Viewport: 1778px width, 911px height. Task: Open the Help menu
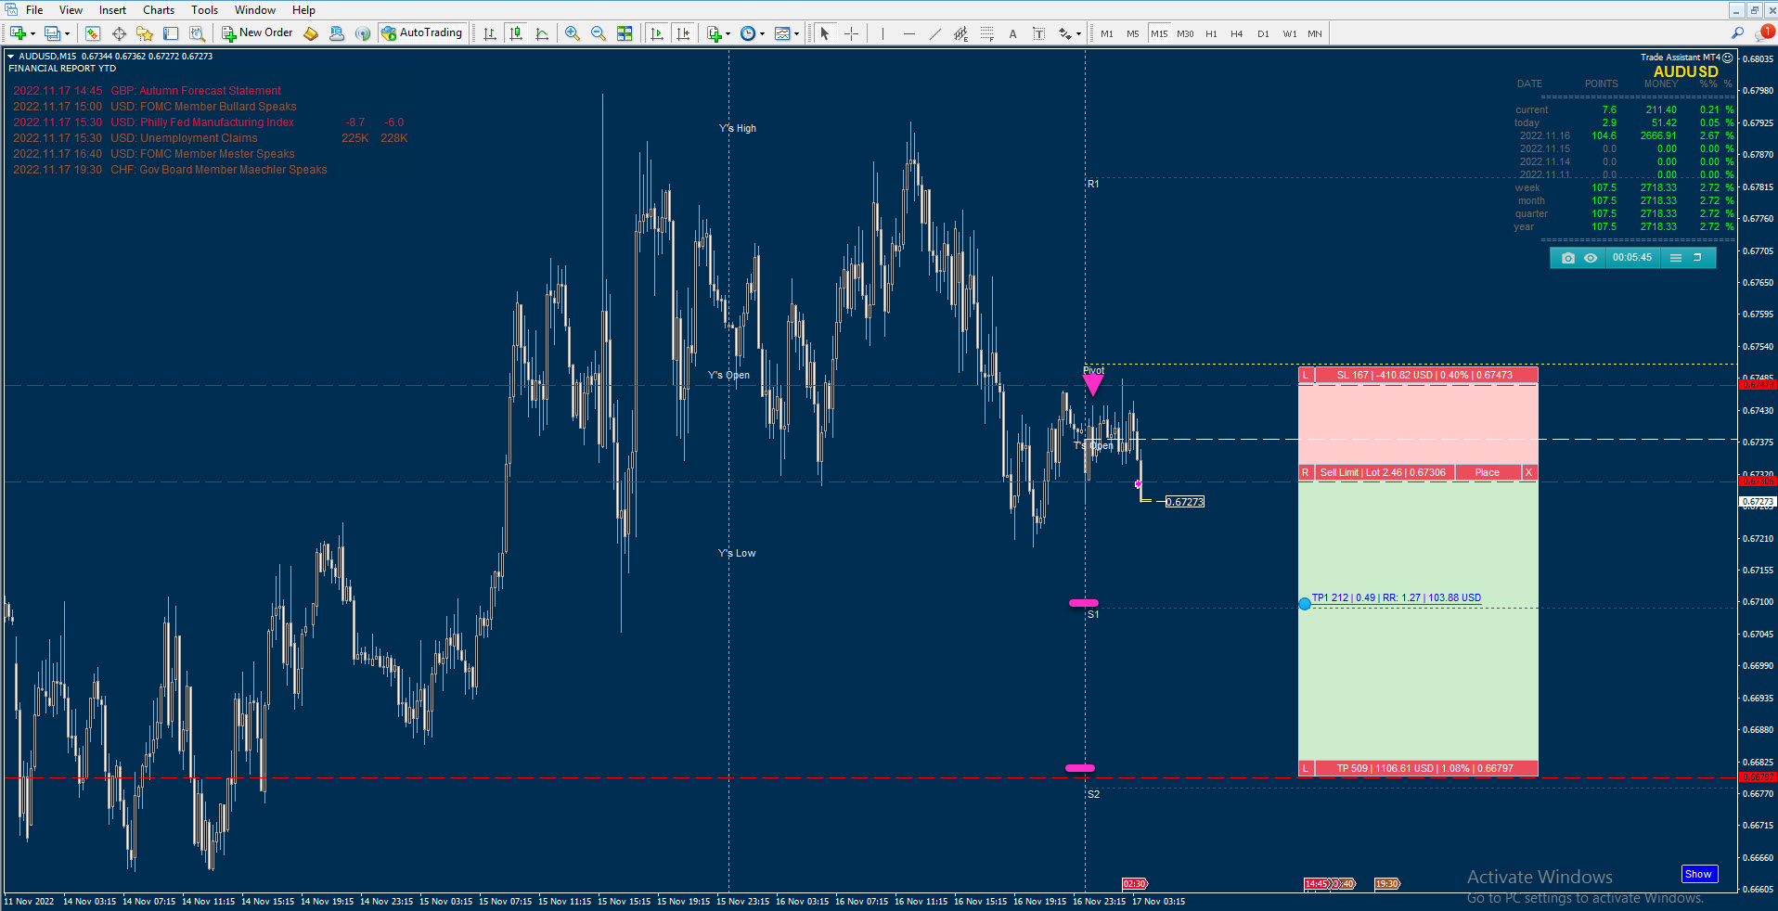(303, 10)
